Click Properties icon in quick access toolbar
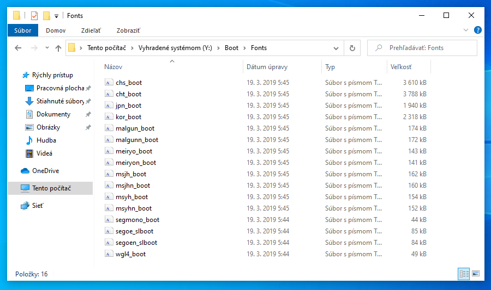491x290 pixels. 34,16
